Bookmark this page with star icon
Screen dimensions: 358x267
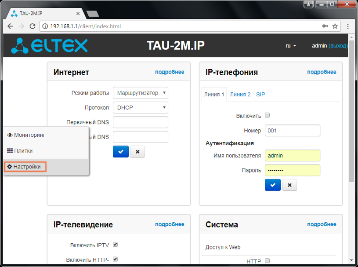335,26
